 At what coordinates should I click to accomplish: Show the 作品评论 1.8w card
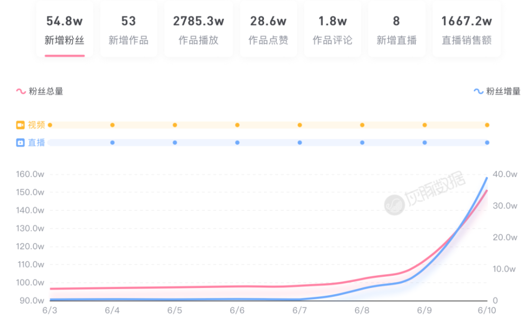click(x=332, y=30)
